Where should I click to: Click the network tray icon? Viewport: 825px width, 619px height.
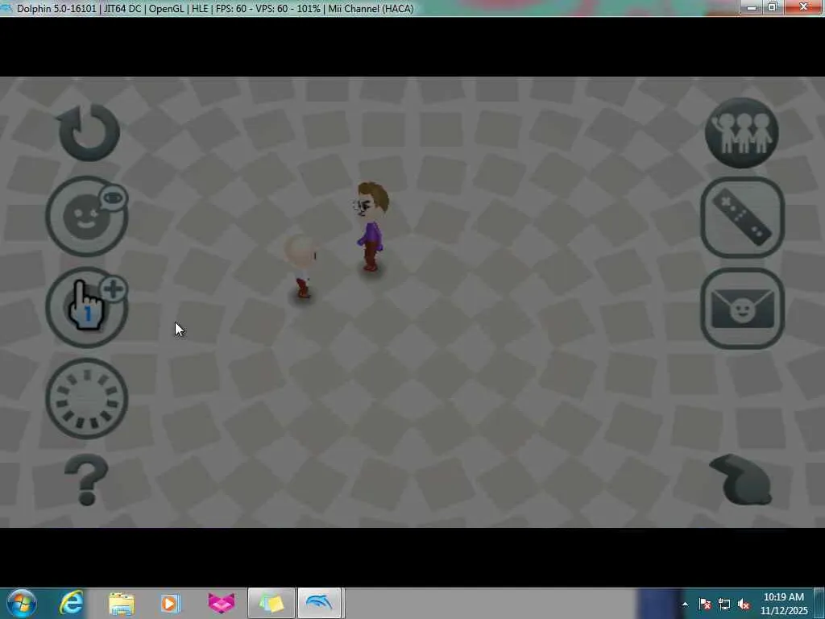[724, 604]
